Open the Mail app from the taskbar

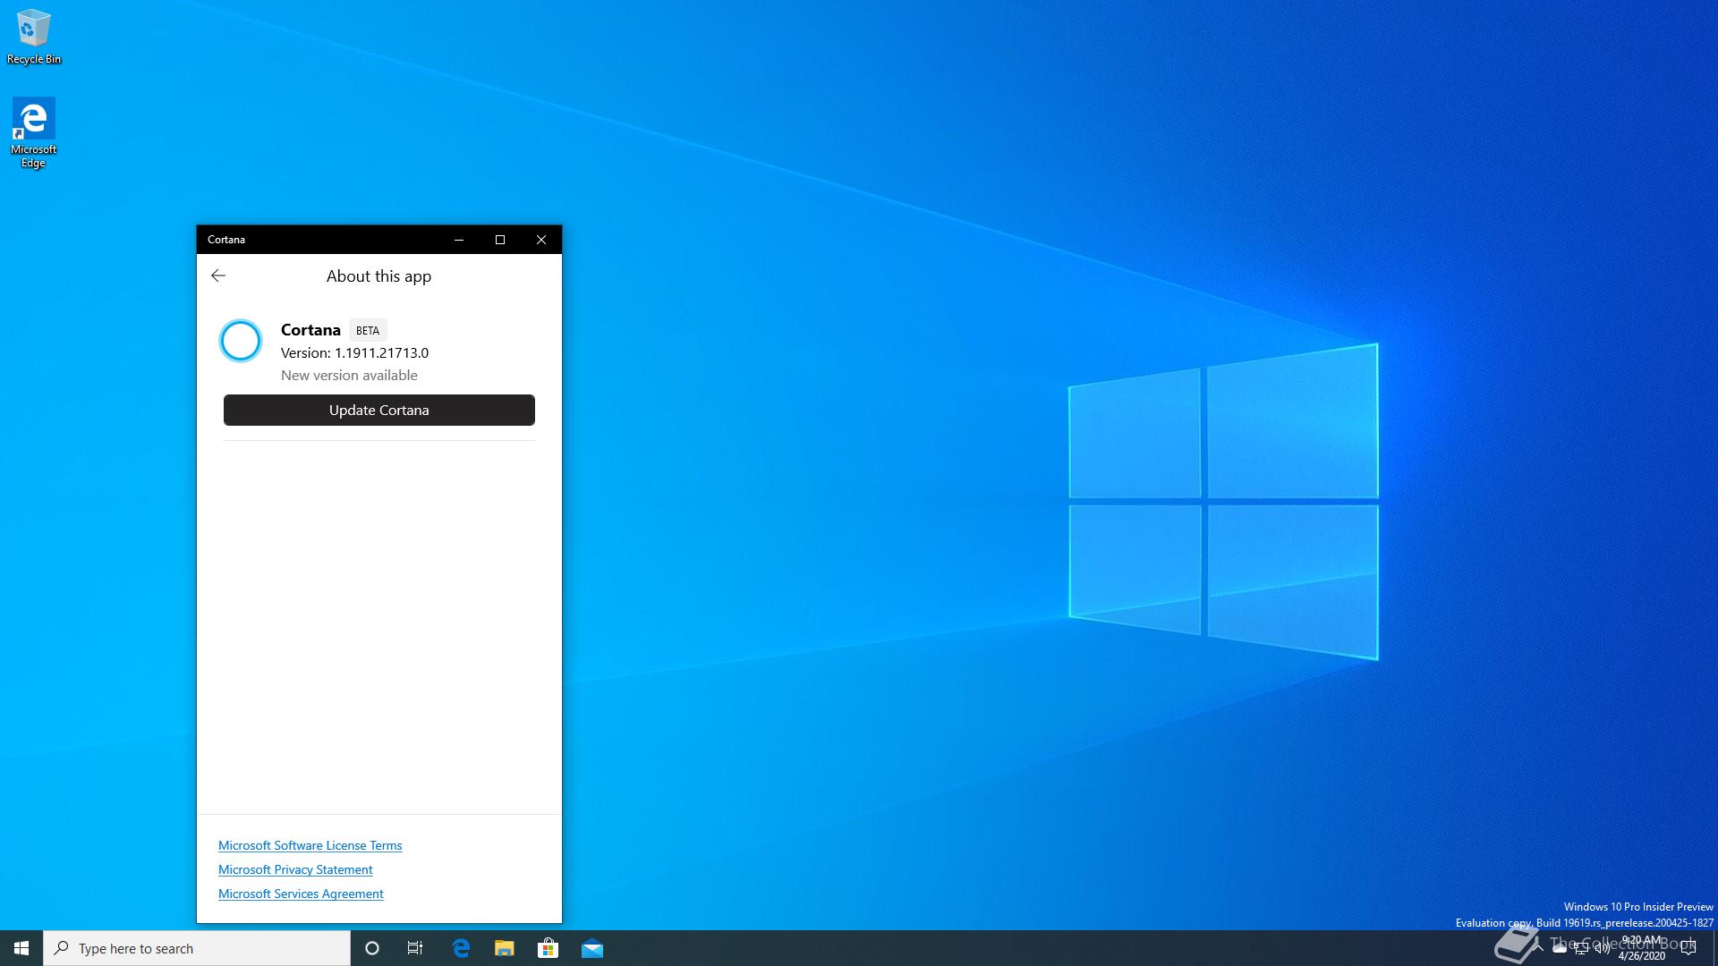[591, 948]
